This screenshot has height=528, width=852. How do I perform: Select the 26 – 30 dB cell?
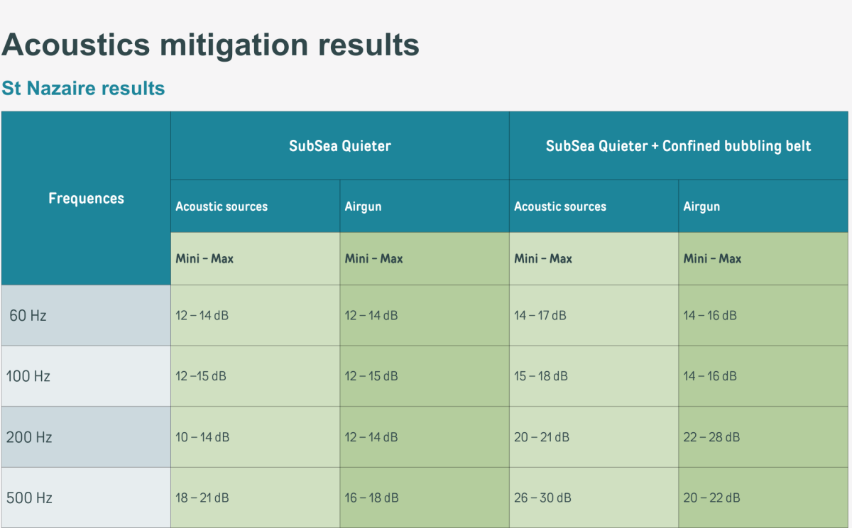(x=542, y=498)
